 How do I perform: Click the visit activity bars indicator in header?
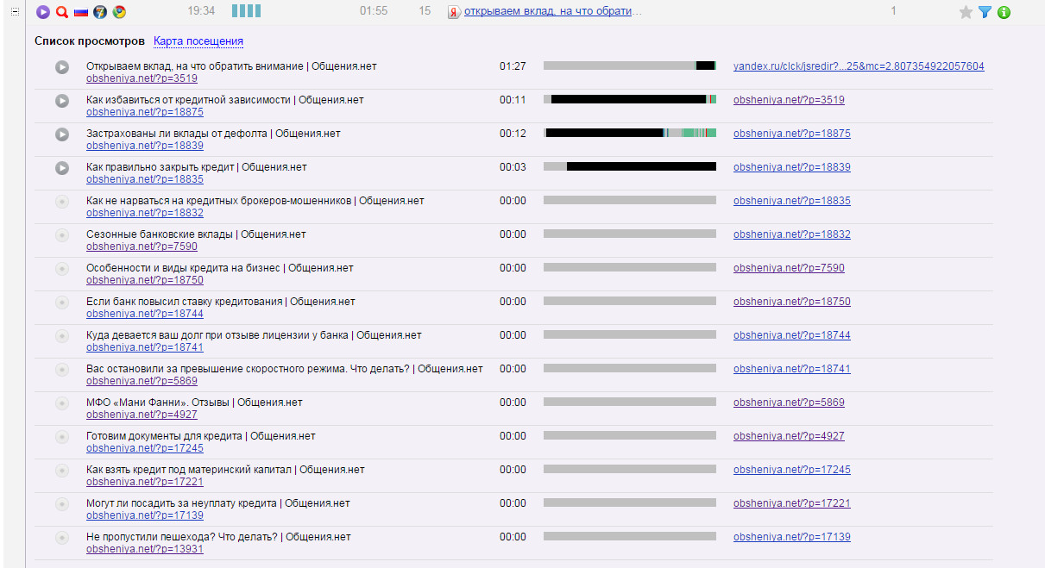coord(246,11)
